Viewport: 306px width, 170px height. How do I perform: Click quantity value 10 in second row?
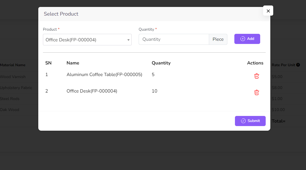coord(154,91)
